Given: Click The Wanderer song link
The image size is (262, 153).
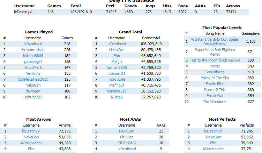Looking at the screenshot, I should 215,102.
